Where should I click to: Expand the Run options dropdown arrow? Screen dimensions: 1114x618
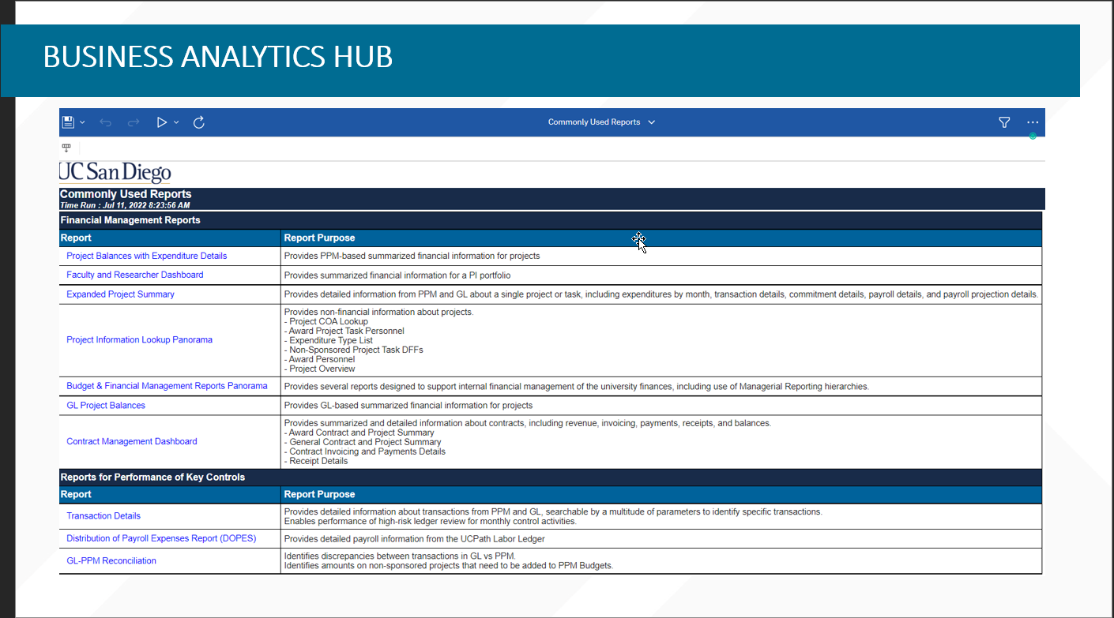point(176,122)
